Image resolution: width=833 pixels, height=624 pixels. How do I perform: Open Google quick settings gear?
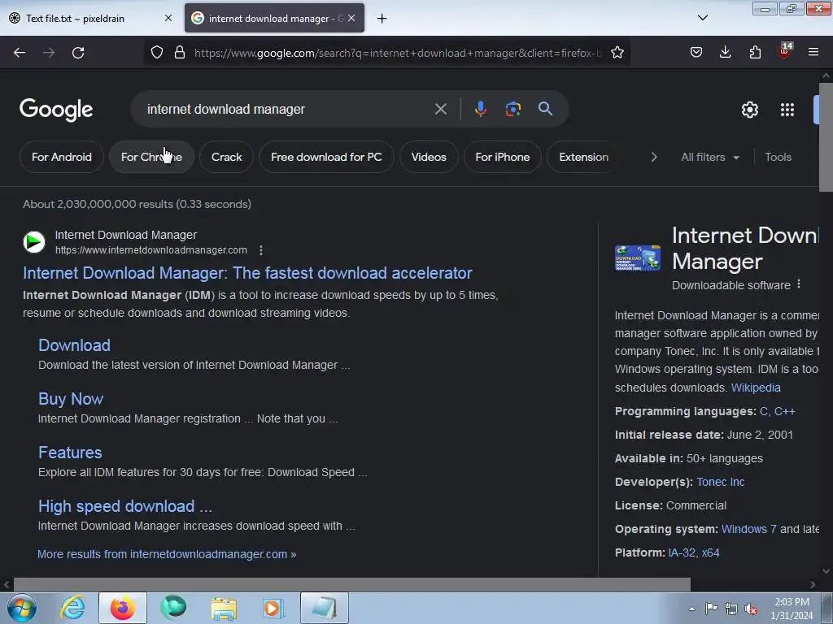[749, 110]
